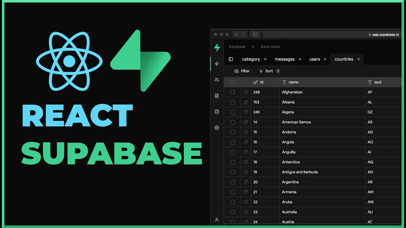406x228 pixels.
Task: Select the iso2 cell DZ
Action: coord(383,112)
